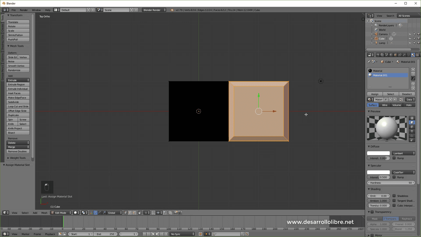Open the World properties tab

(x=391, y=55)
